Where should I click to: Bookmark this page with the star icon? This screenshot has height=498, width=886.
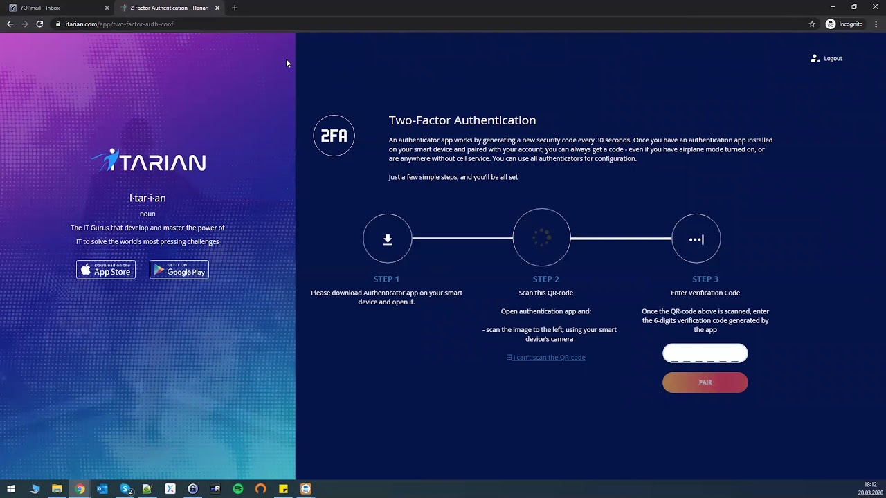coord(812,24)
